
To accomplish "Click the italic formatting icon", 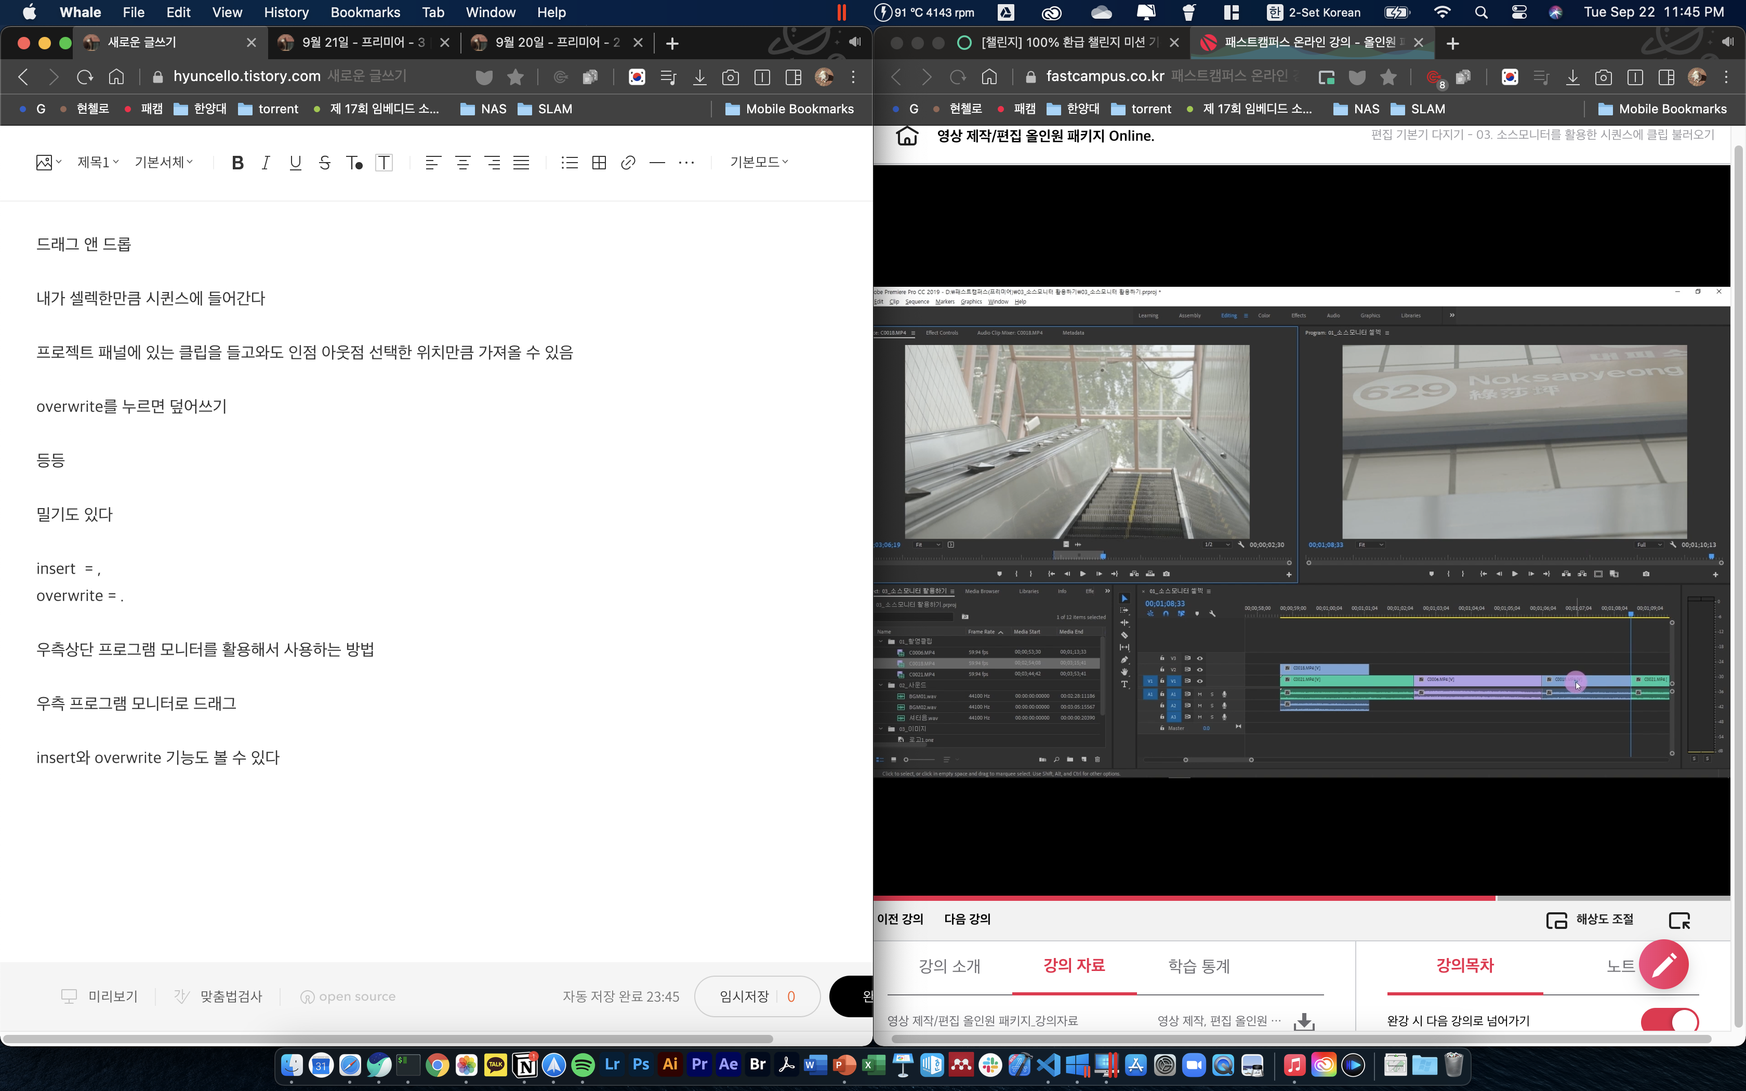I will [x=266, y=163].
